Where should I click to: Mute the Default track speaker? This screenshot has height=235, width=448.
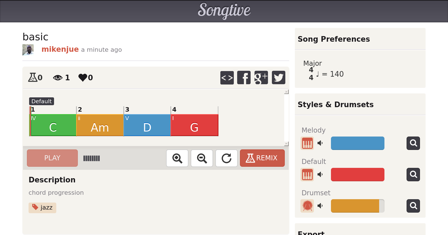click(x=320, y=175)
